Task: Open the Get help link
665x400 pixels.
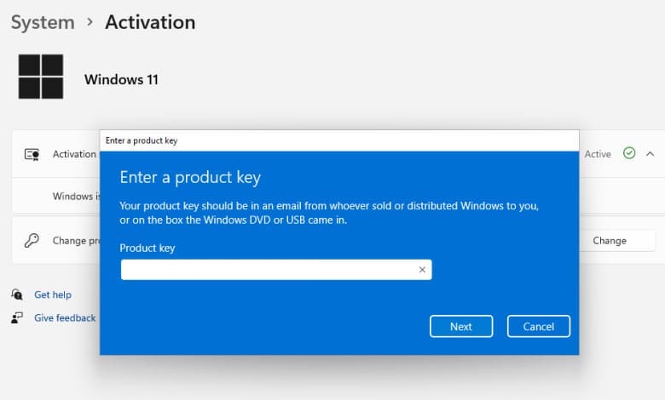Action: point(53,294)
